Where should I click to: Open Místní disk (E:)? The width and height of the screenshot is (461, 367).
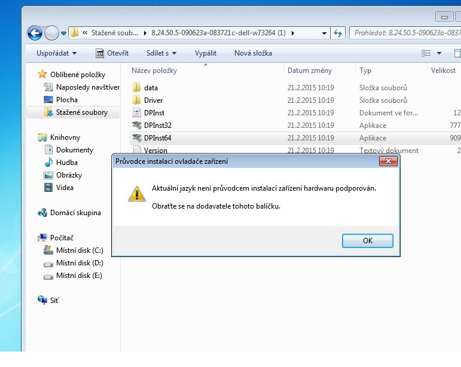(x=79, y=276)
